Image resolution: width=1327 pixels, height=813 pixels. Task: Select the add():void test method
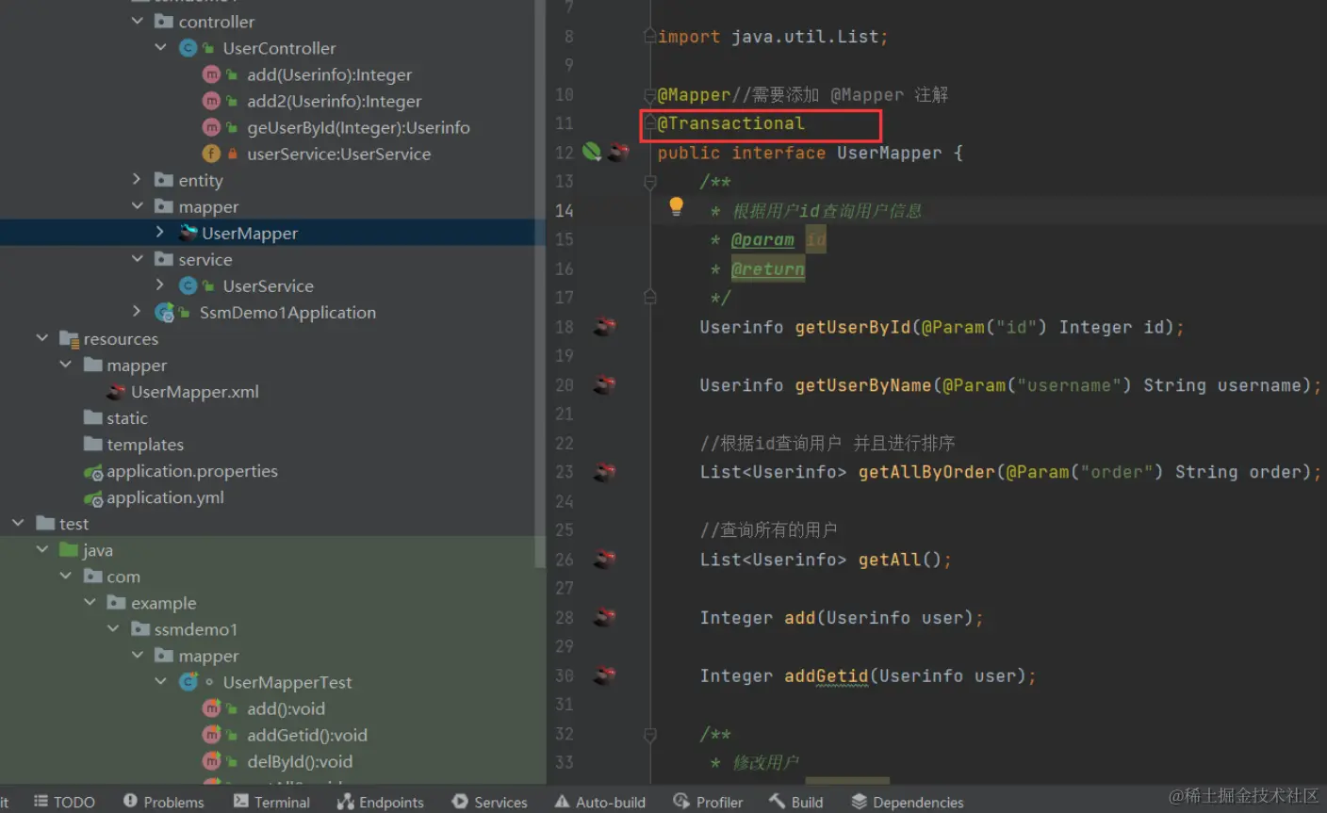286,708
